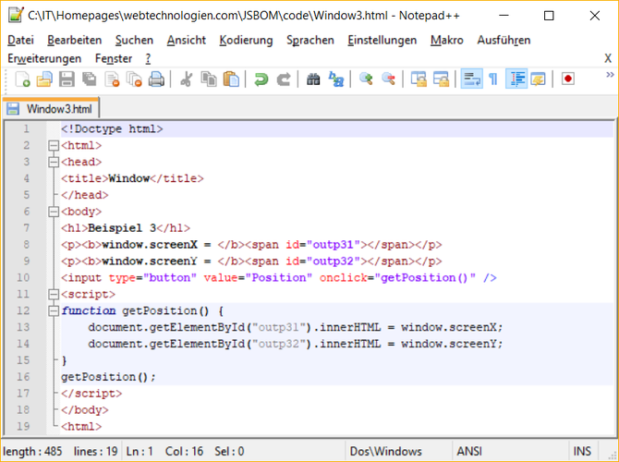Open Find with the binoculars icon
Screen dimensions: 619x462
313,79
